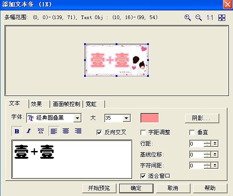Toggle bold text formatting
233x196 pixels.
tap(17, 131)
